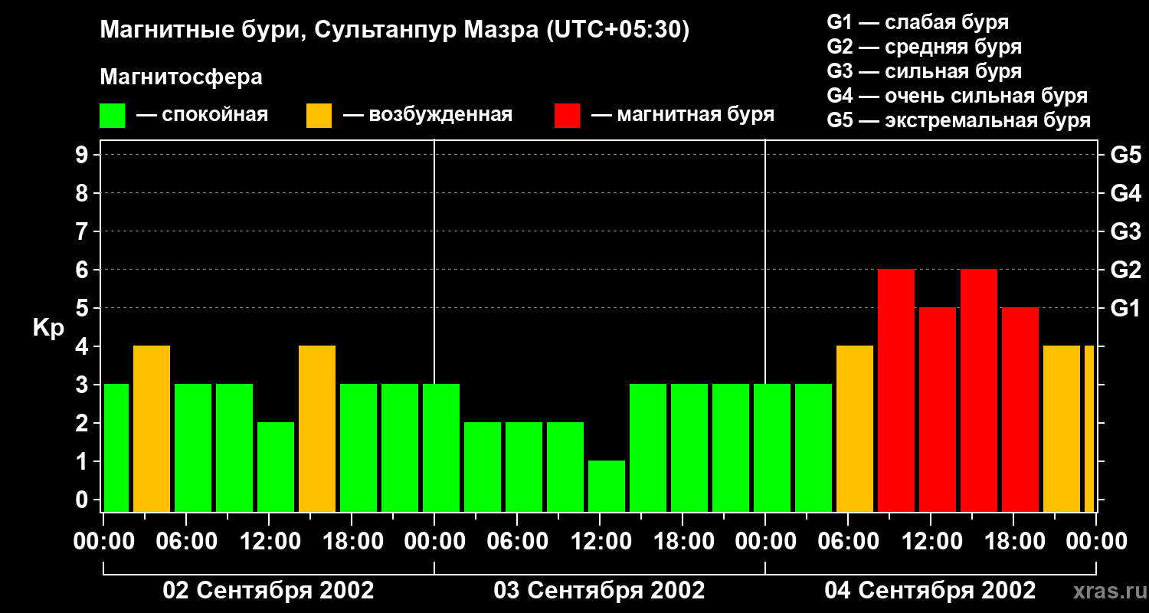Click the green Kp 3 bar at 15:00, 03 Сентября
This screenshot has width=1149, height=613.
(x=648, y=447)
